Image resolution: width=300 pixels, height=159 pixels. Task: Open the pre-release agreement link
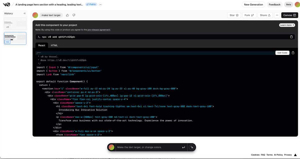[99, 30]
